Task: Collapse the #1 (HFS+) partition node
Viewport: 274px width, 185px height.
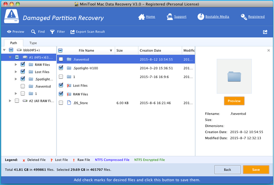Action: tap(10, 57)
